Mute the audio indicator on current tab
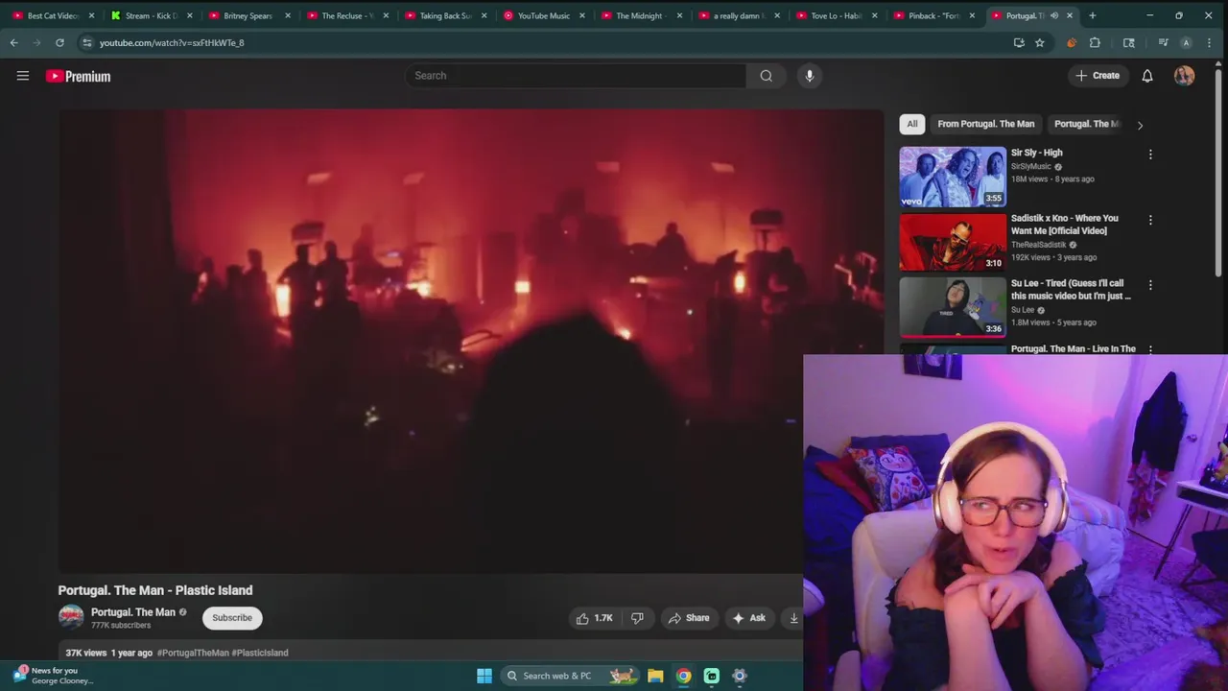This screenshot has width=1228, height=691. 1054,15
